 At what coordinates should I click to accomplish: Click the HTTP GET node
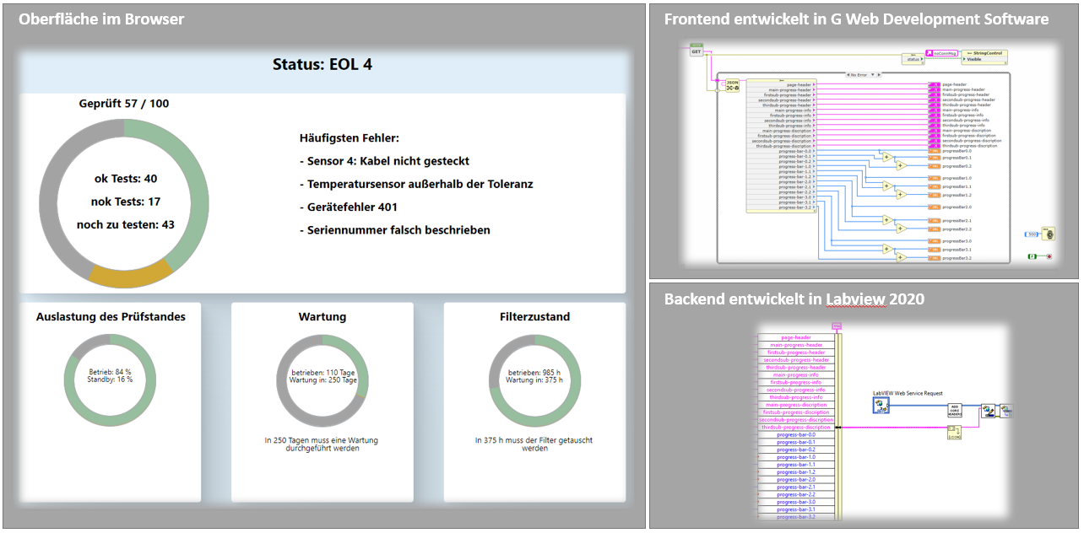[x=696, y=51]
